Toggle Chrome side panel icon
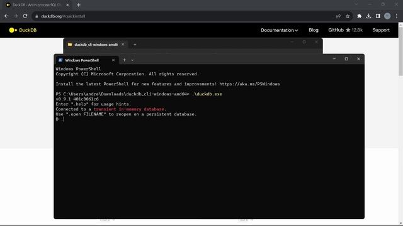The width and height of the screenshot is (403, 226). pos(378,16)
